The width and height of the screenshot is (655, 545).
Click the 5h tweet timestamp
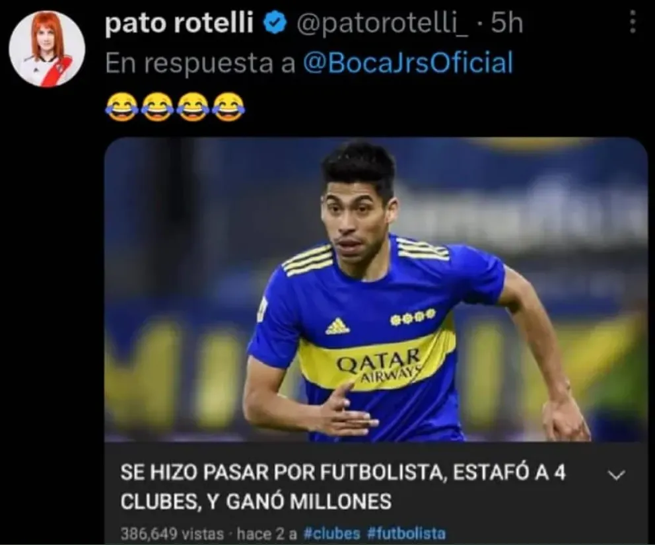pos(506,23)
